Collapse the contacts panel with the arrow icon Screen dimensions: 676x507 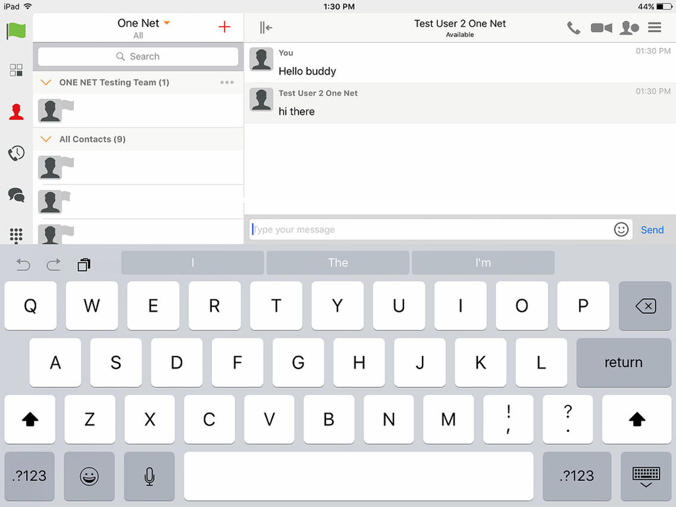265,27
